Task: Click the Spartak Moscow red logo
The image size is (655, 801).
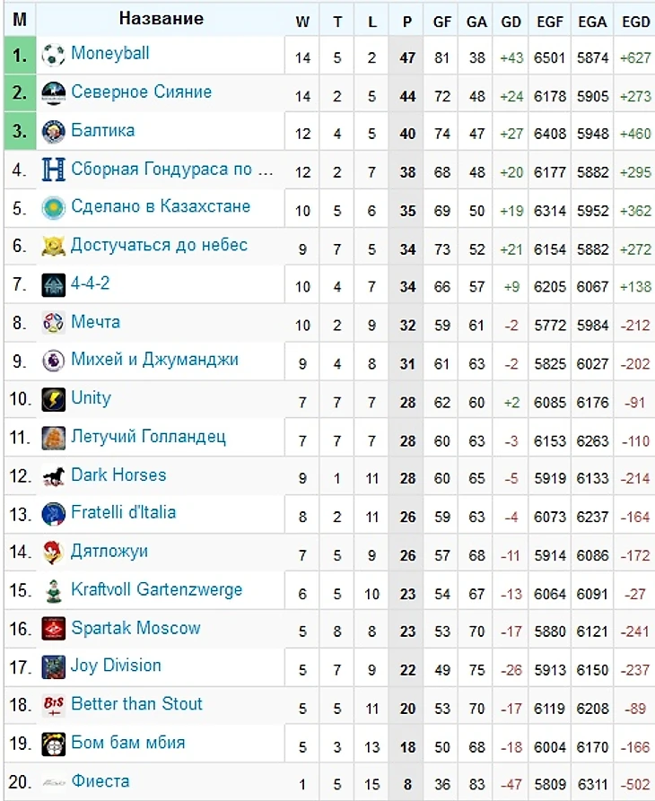Action: [54, 629]
